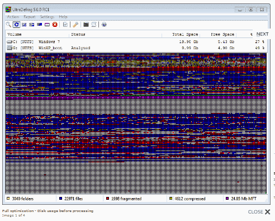Stop the job with red X icon
275x221 pixels.
tap(55, 25)
